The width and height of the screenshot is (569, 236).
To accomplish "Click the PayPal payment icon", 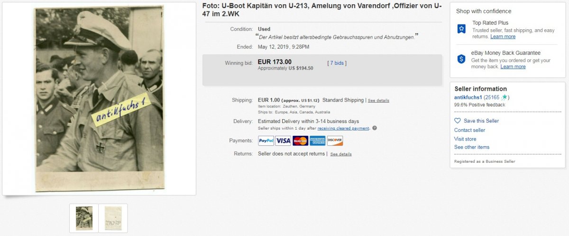I will [x=266, y=140].
